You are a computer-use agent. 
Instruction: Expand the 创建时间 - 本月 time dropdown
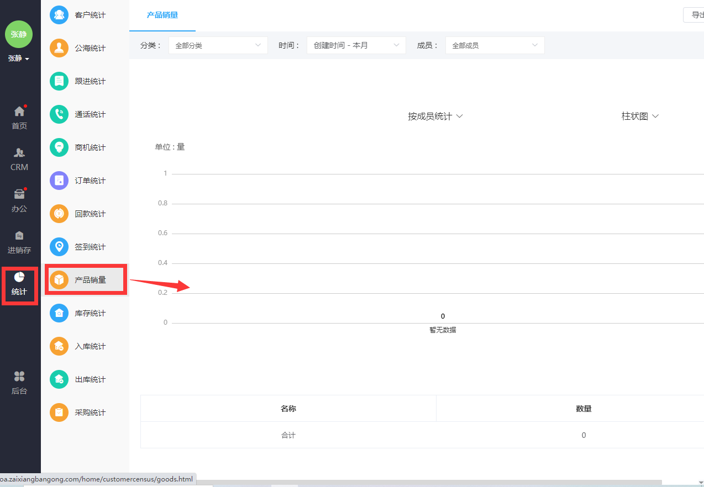coord(356,45)
